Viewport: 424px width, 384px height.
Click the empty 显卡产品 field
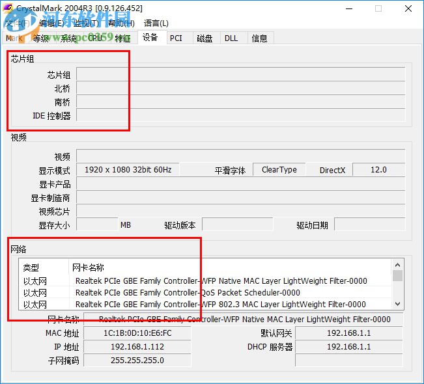tap(241, 184)
